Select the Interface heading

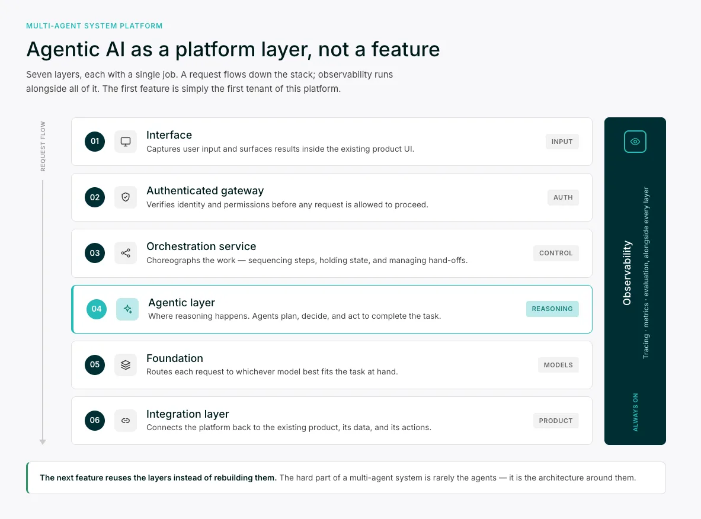click(x=169, y=135)
